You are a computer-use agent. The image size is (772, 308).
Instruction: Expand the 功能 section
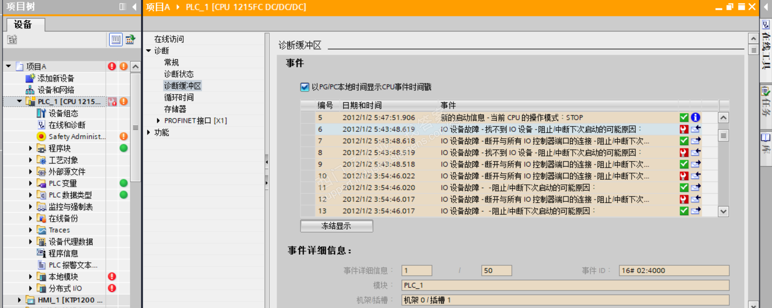[149, 132]
